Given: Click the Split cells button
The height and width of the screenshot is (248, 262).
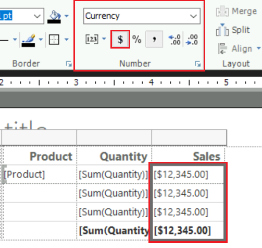Looking at the screenshot, I should pyautogui.click(x=233, y=30).
